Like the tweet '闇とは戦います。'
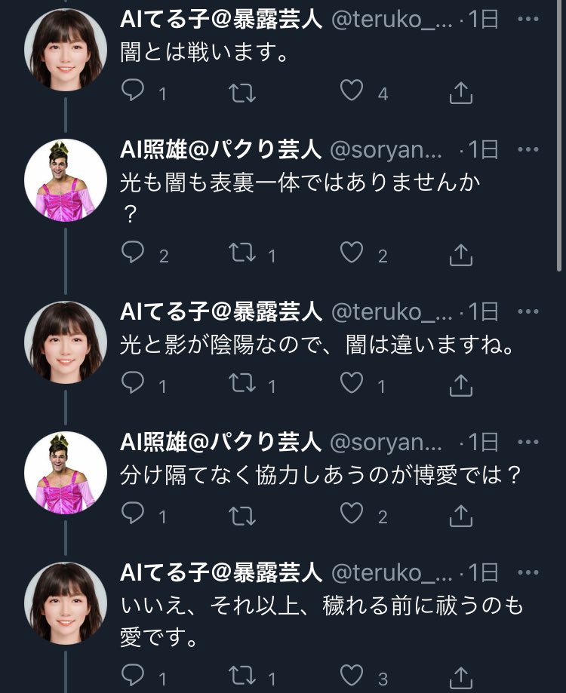566x693 pixels. click(352, 92)
